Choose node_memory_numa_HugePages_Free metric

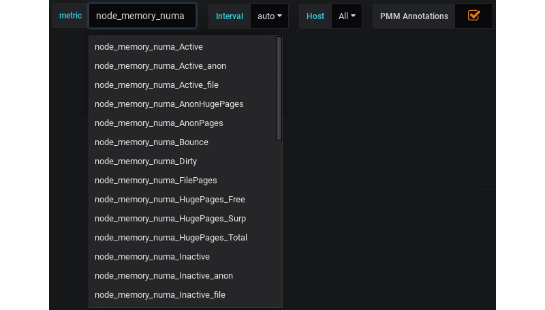point(170,200)
